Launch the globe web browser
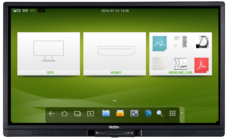This screenshot has width=227, height=139. [148, 113]
